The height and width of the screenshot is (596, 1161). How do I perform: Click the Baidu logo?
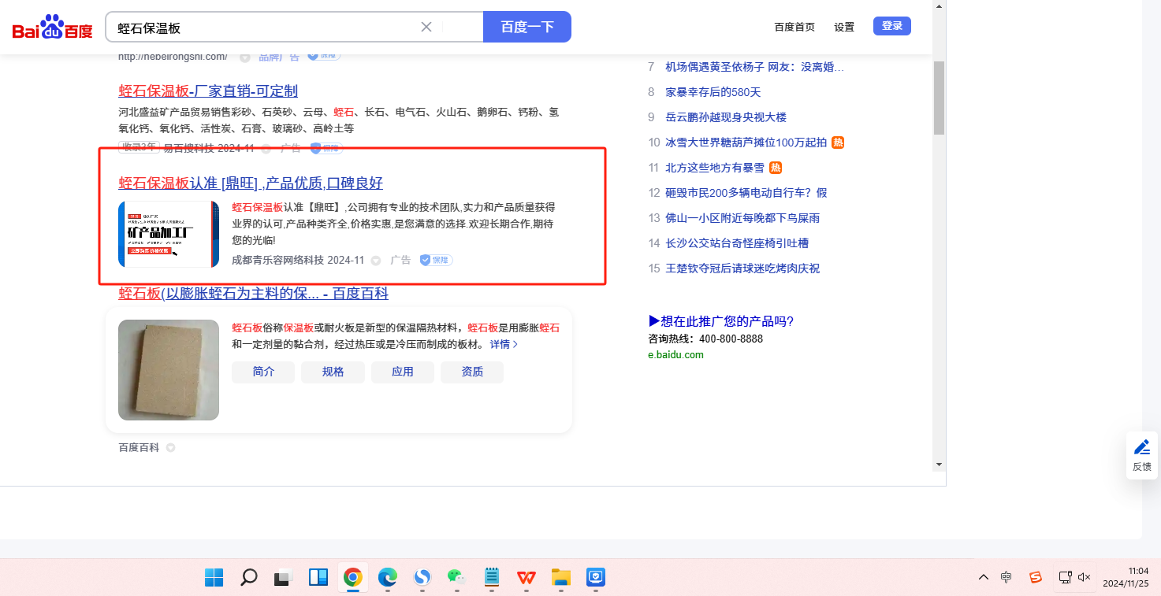click(52, 28)
